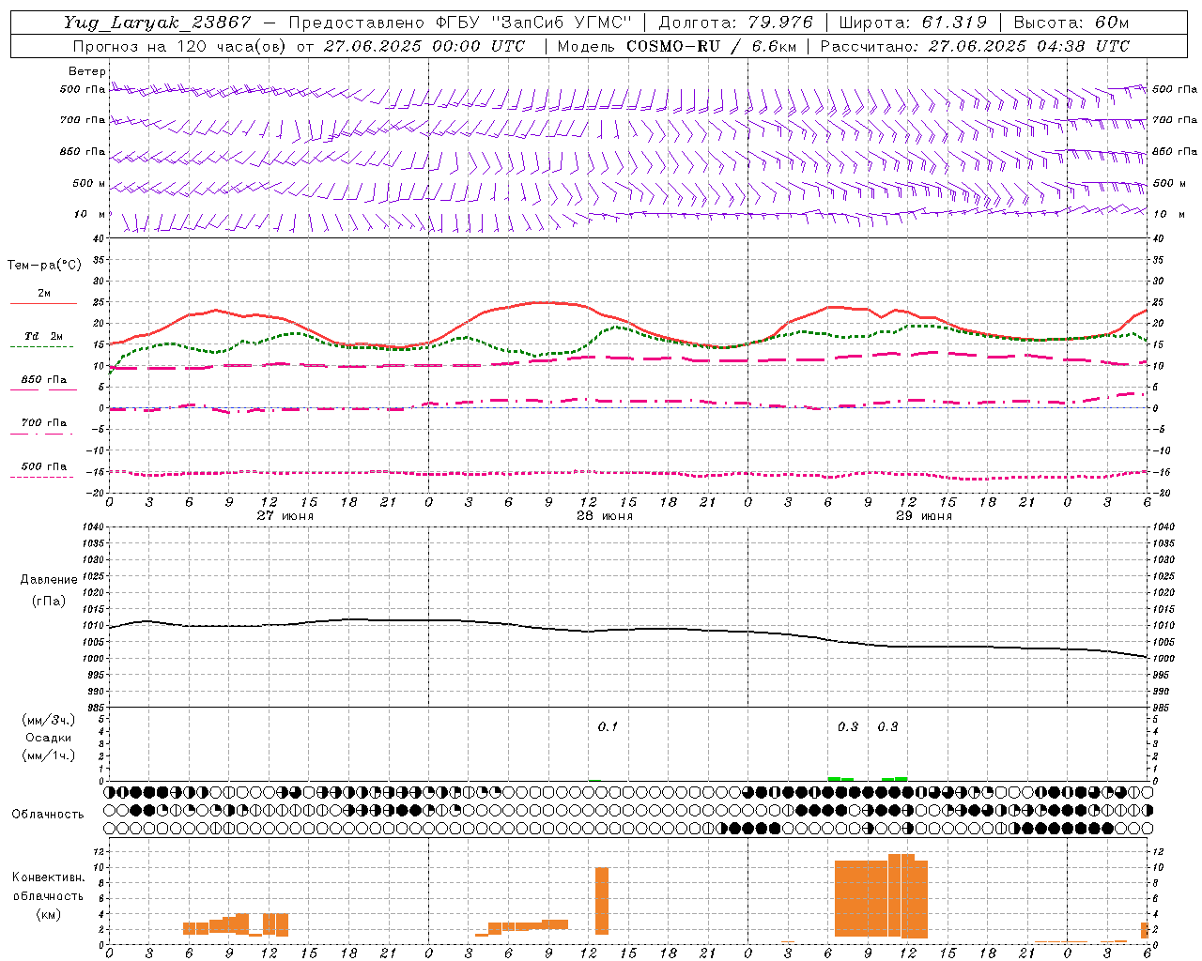1202x961 pixels.
Task: Click the (гПа) unit label under Давление
Action: [49, 602]
